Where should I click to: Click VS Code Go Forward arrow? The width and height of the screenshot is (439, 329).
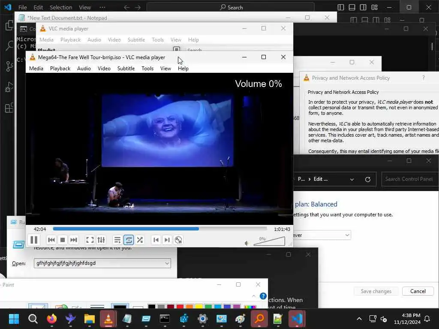point(138,7)
